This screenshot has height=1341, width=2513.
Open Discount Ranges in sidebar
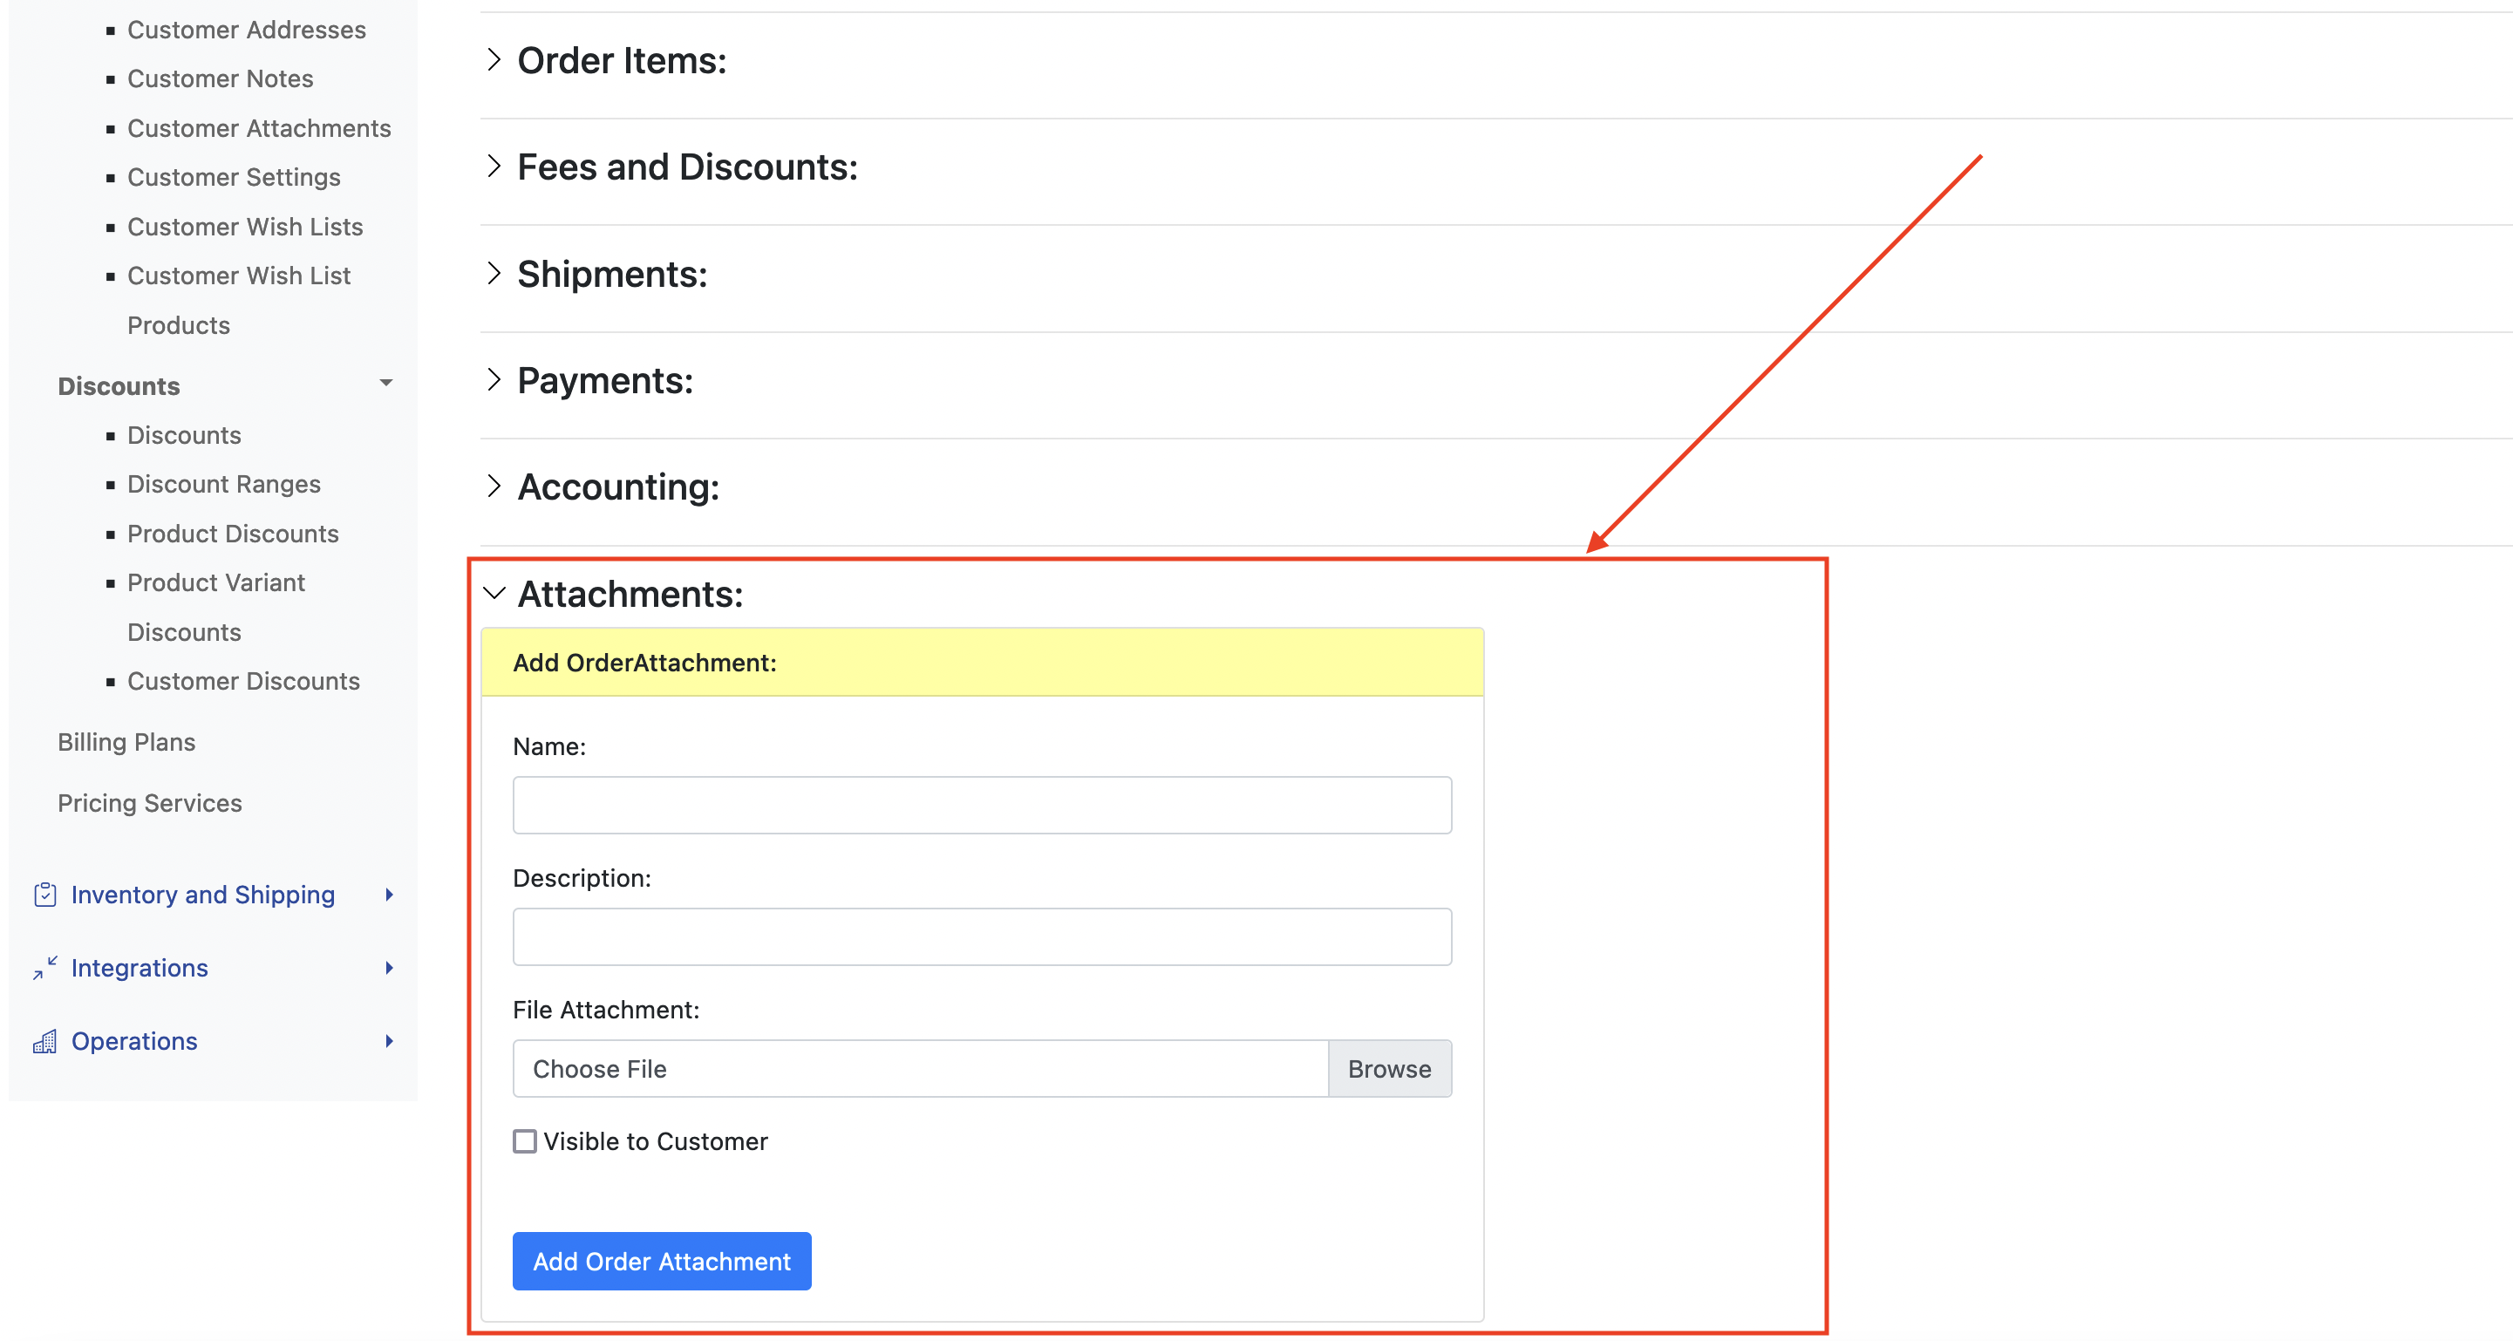pos(223,484)
